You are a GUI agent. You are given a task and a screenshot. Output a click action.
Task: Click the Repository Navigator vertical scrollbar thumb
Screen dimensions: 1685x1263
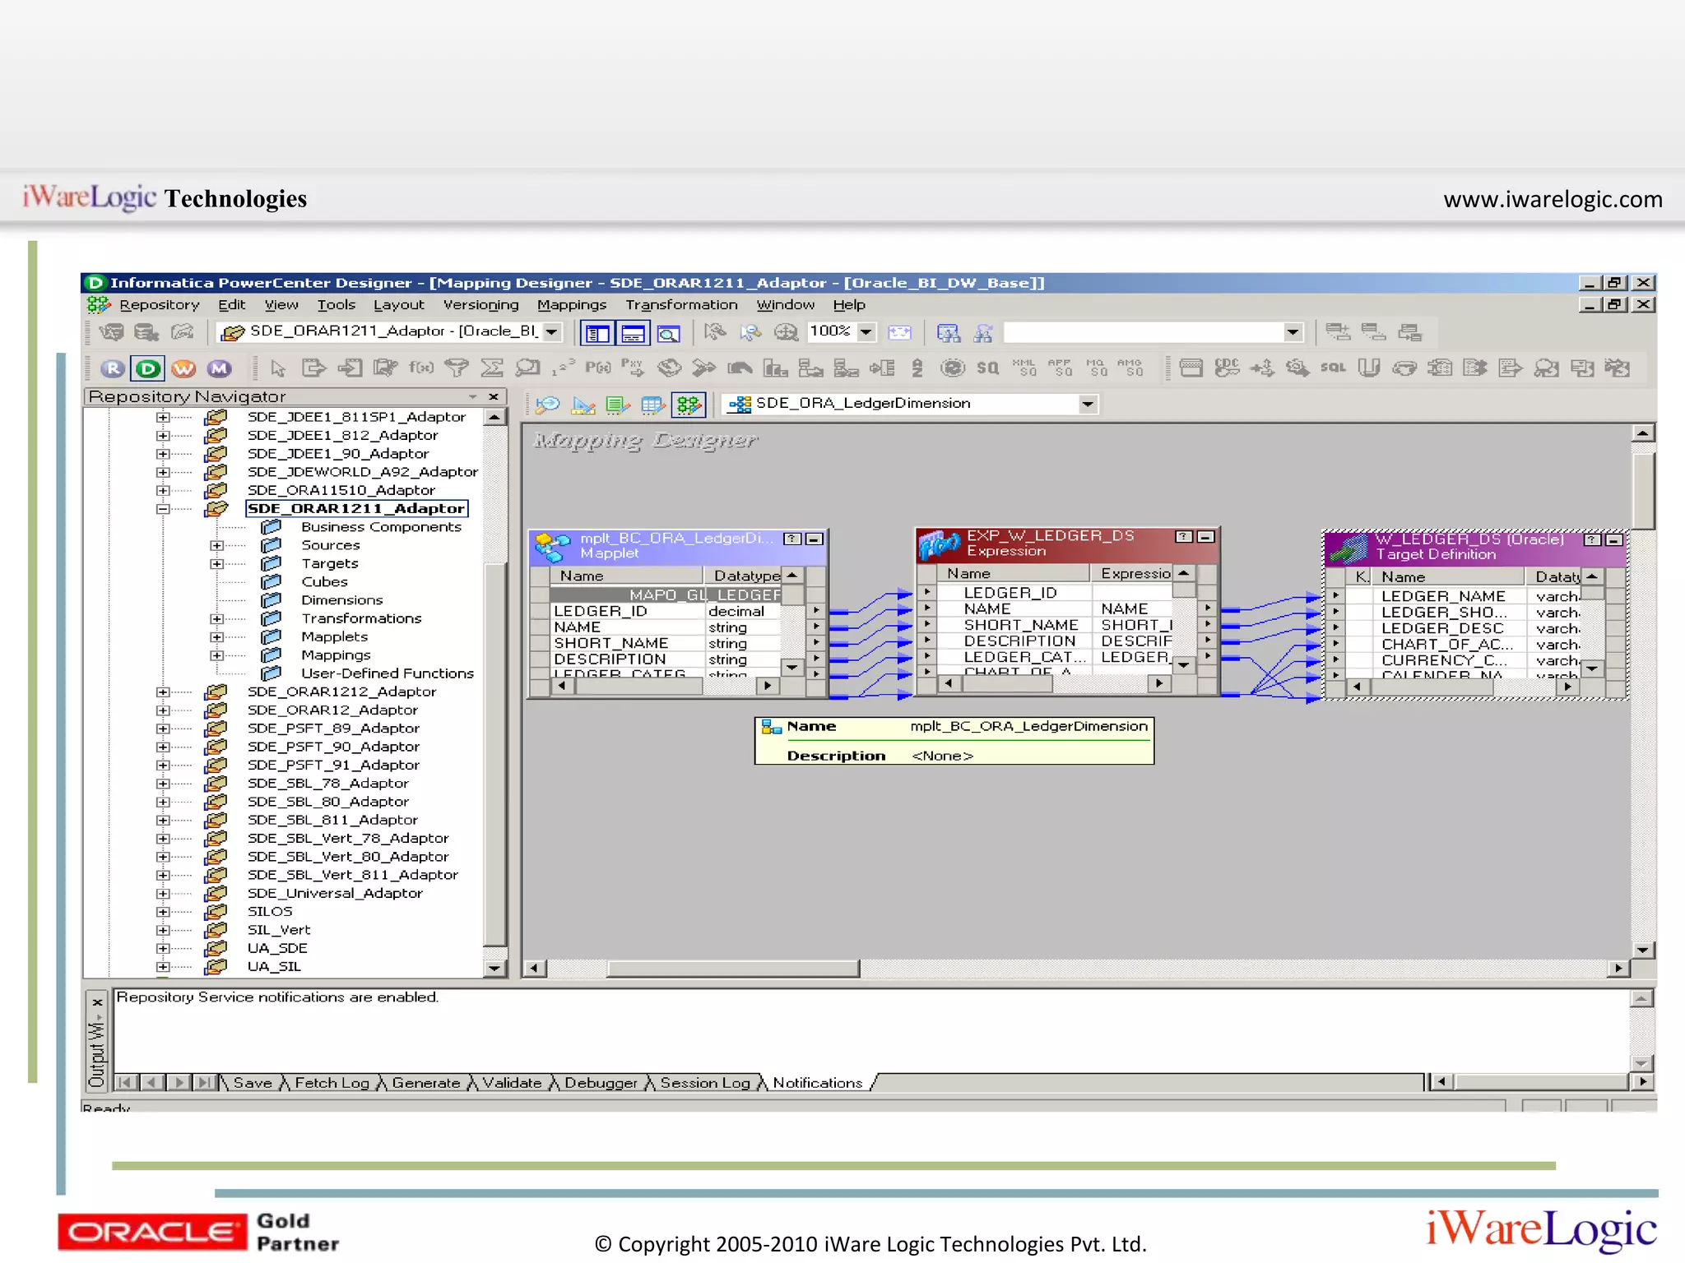(494, 754)
